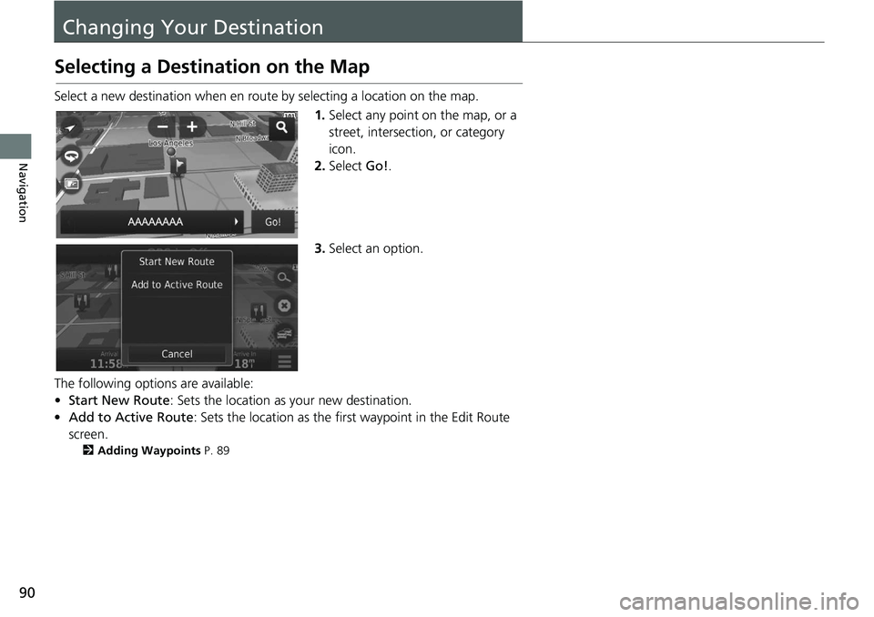Expand the AAAAAAAA location arrow
874x617 pixels.
[237, 222]
